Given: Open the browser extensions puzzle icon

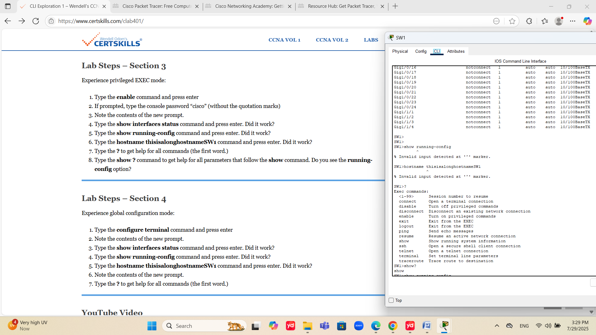Looking at the screenshot, I should click(x=529, y=21).
